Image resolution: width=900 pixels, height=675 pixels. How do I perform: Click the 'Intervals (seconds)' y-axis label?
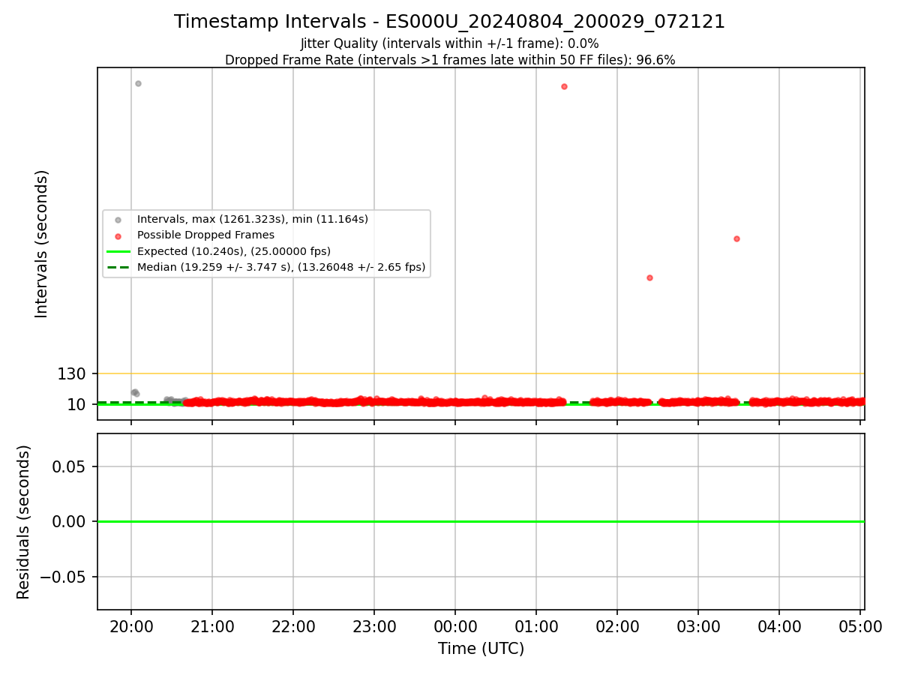pos(42,244)
